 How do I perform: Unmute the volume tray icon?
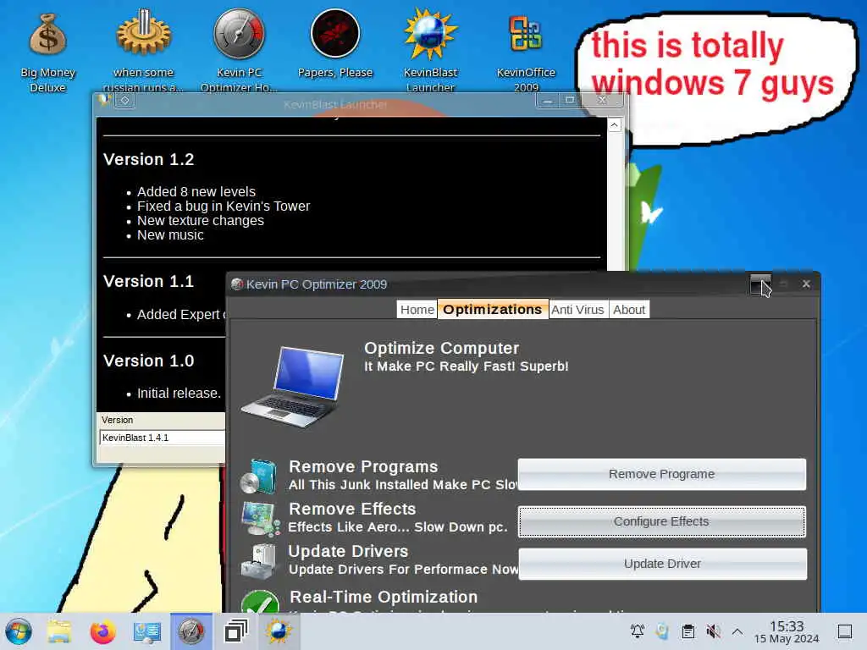tap(713, 631)
